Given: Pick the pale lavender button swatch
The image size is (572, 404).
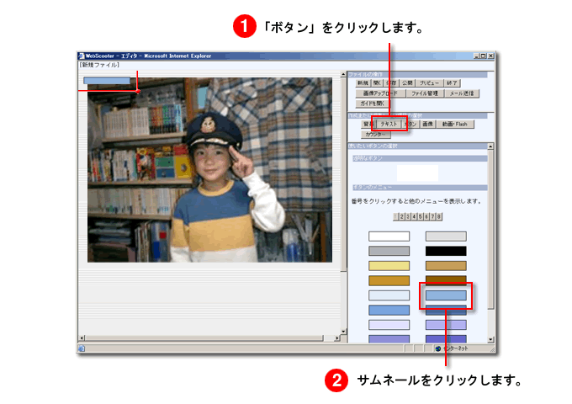Looking at the screenshot, I should (389, 325).
